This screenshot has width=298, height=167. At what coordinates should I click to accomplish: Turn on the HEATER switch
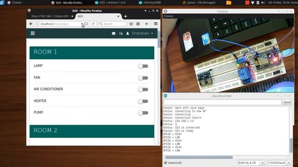[143, 101]
